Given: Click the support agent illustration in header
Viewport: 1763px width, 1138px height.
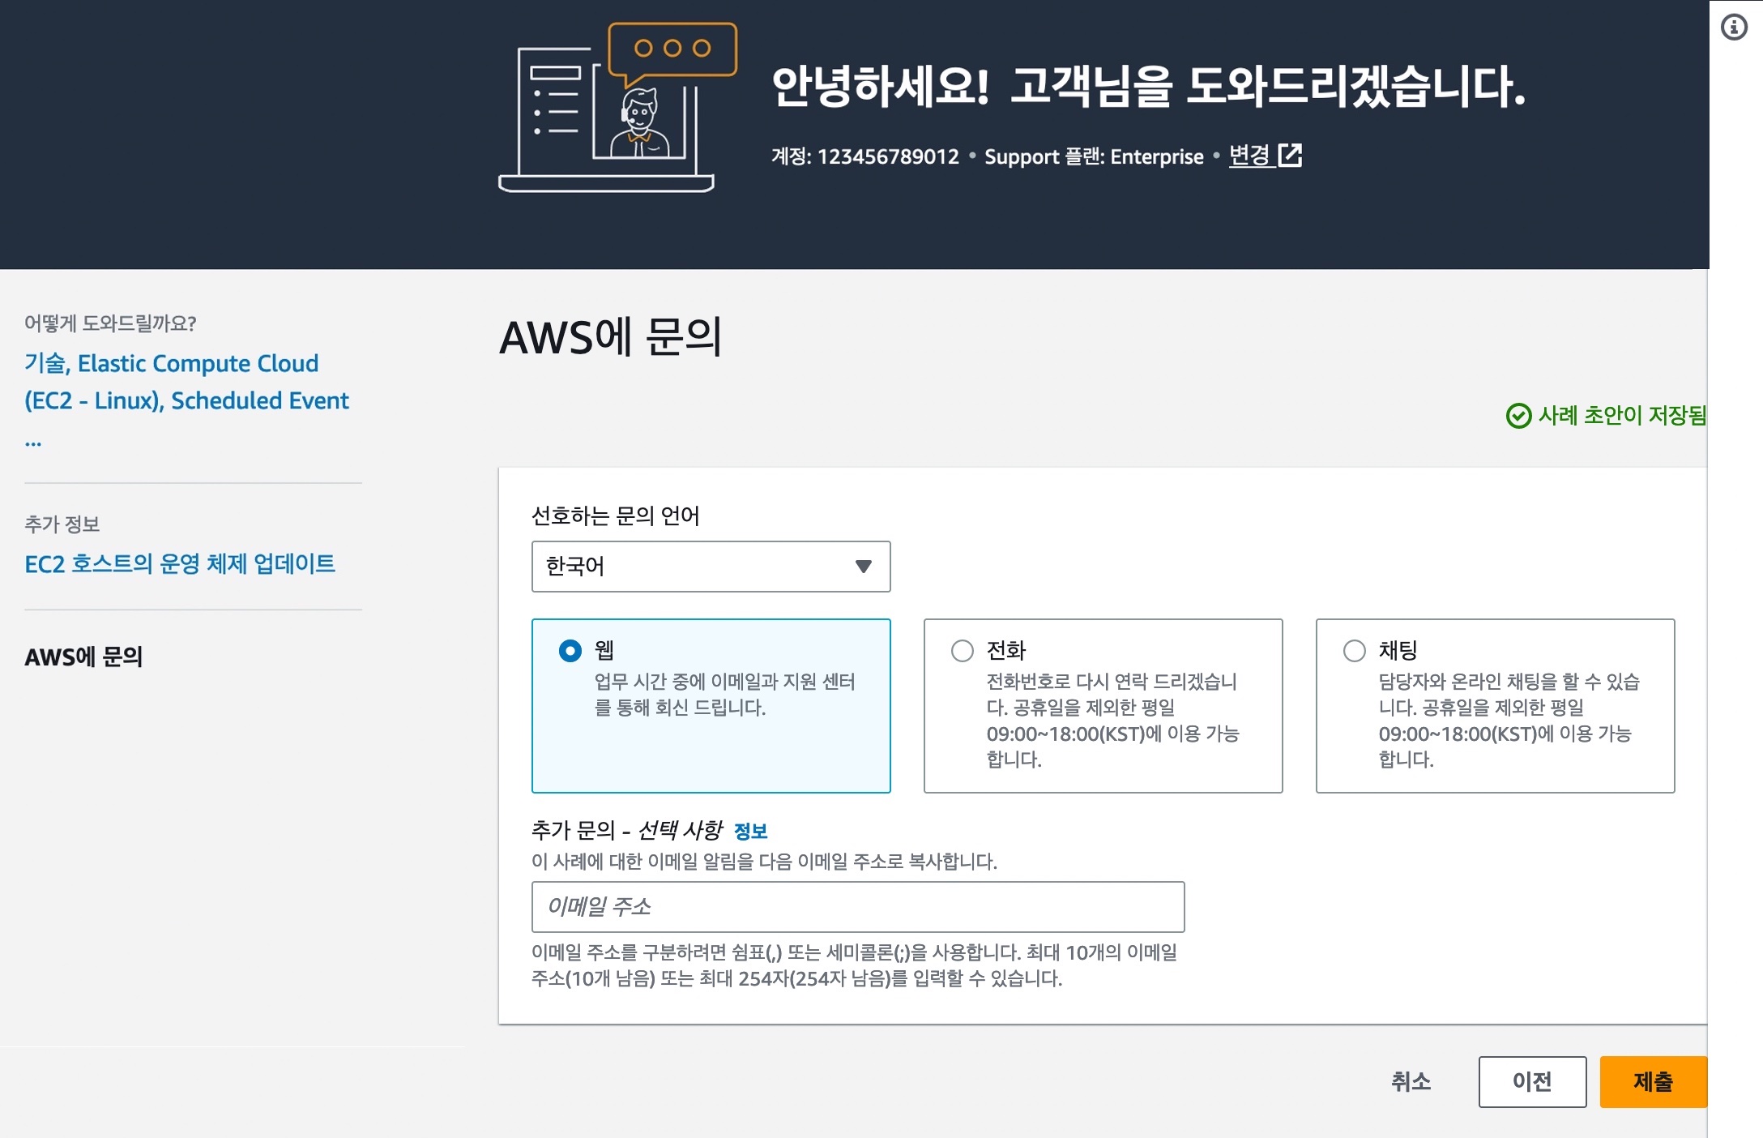Looking at the screenshot, I should click(x=617, y=108).
